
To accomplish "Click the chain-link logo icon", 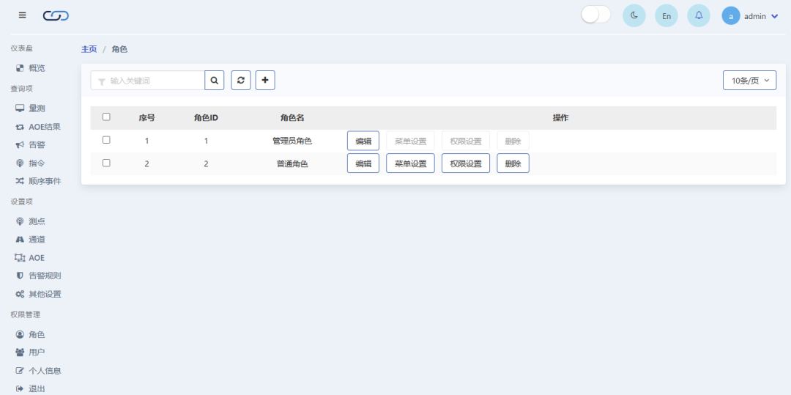I will pos(56,16).
